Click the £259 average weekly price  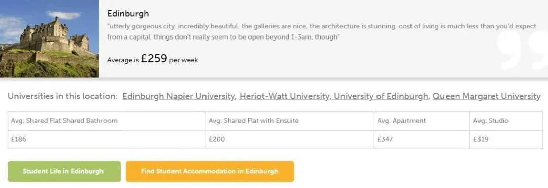(154, 59)
